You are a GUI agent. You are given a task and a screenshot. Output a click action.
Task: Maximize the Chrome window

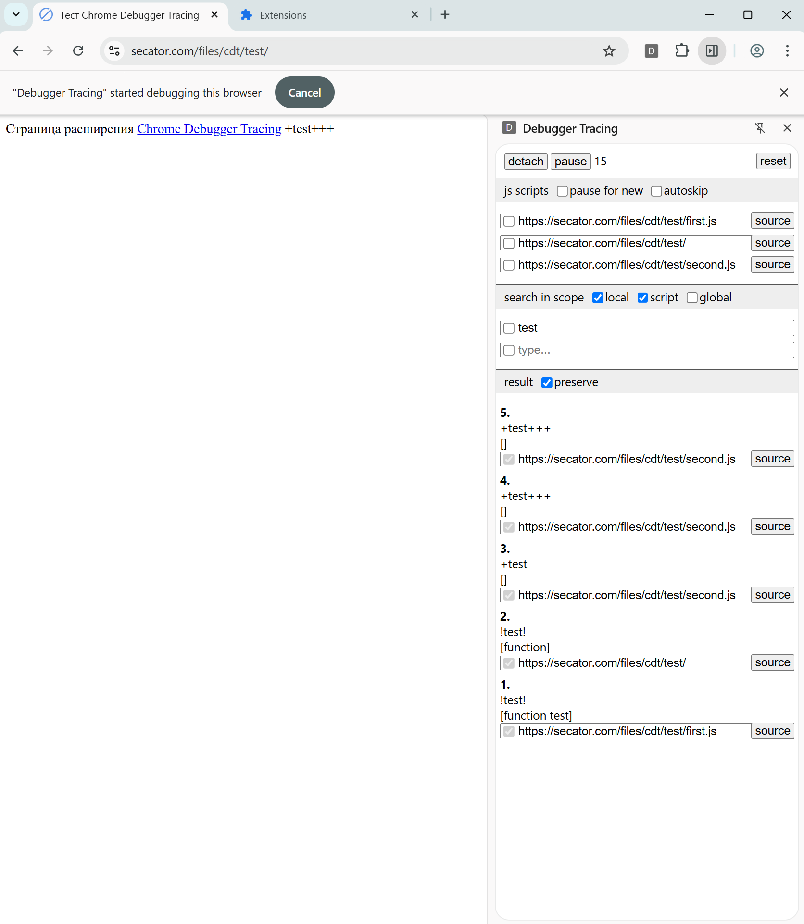747,15
